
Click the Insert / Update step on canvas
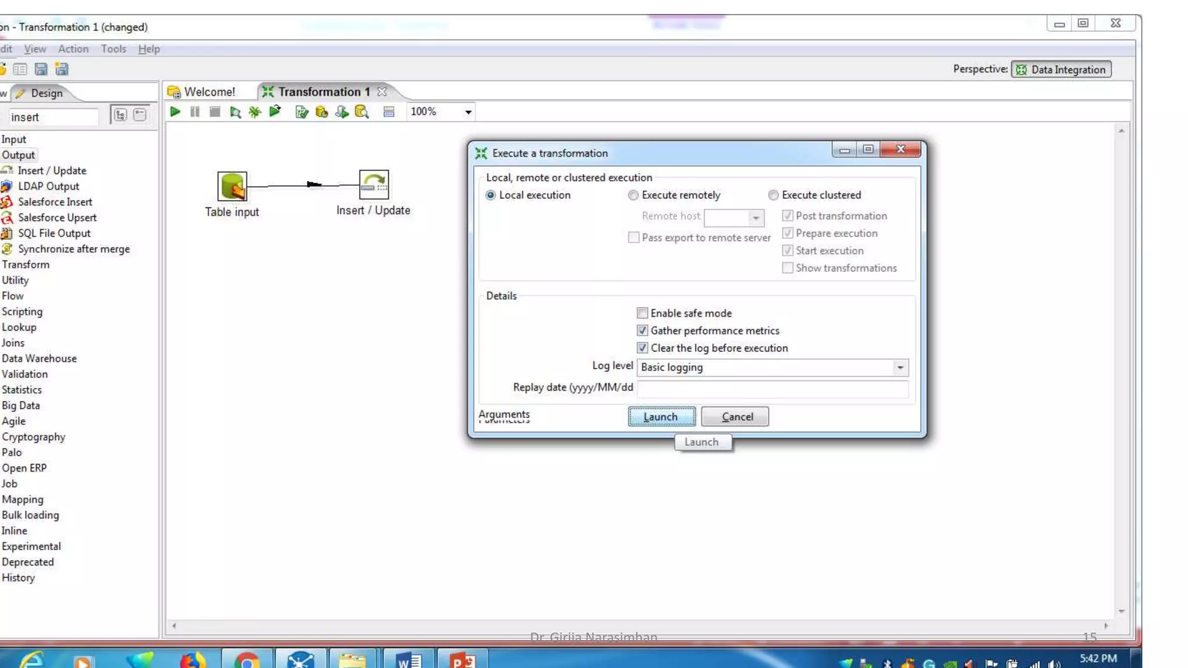pyautogui.click(x=374, y=184)
